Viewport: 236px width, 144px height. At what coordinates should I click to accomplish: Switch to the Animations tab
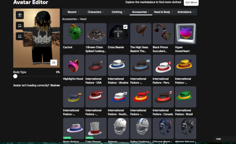pos(186,12)
